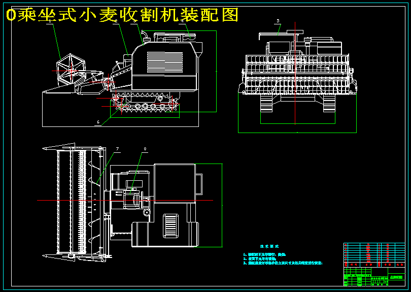Select technical requirement line 1 in cyan
411x292 pixels.
click(264, 254)
